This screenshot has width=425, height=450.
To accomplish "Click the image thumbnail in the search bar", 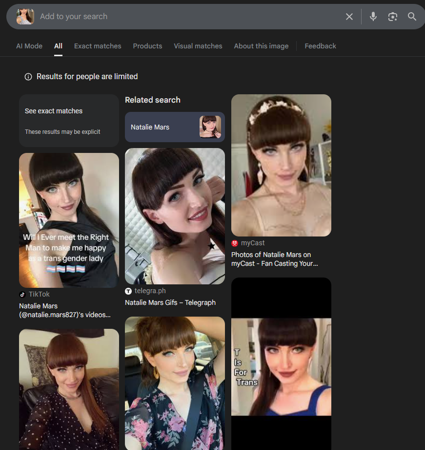I will click(x=25, y=16).
